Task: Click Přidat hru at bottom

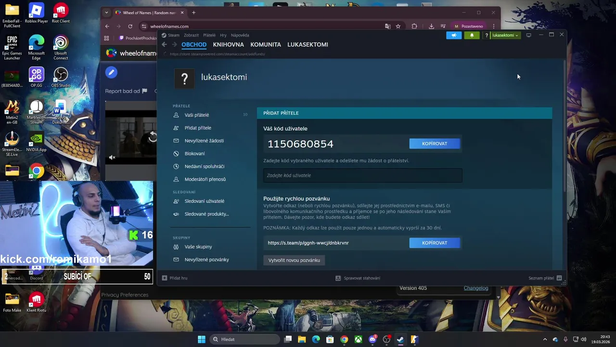Action: point(175,278)
